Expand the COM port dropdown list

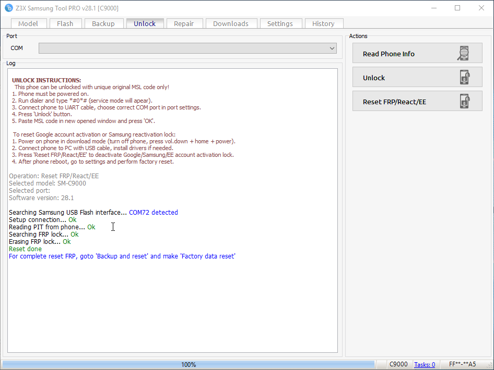[332, 48]
